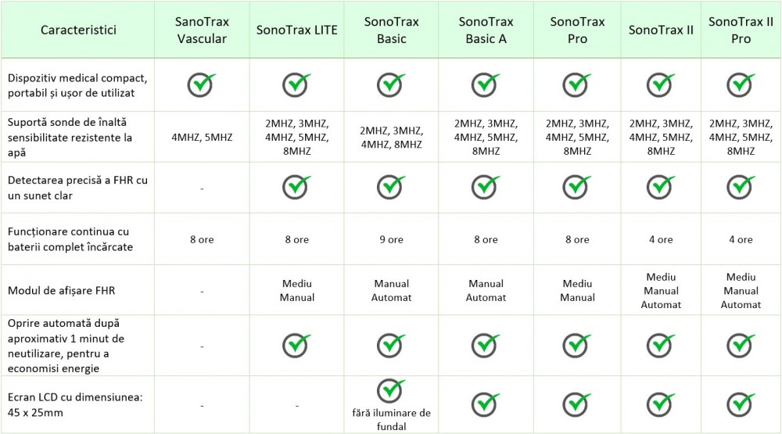Select the SanoTrax Vascular column header

(x=202, y=30)
